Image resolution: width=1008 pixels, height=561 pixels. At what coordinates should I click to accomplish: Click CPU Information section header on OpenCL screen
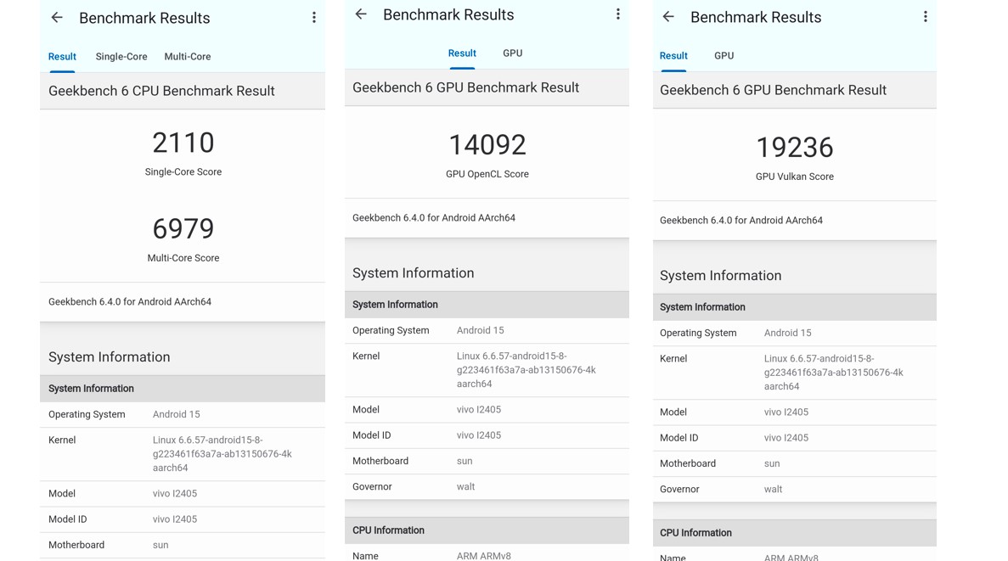[x=487, y=530]
